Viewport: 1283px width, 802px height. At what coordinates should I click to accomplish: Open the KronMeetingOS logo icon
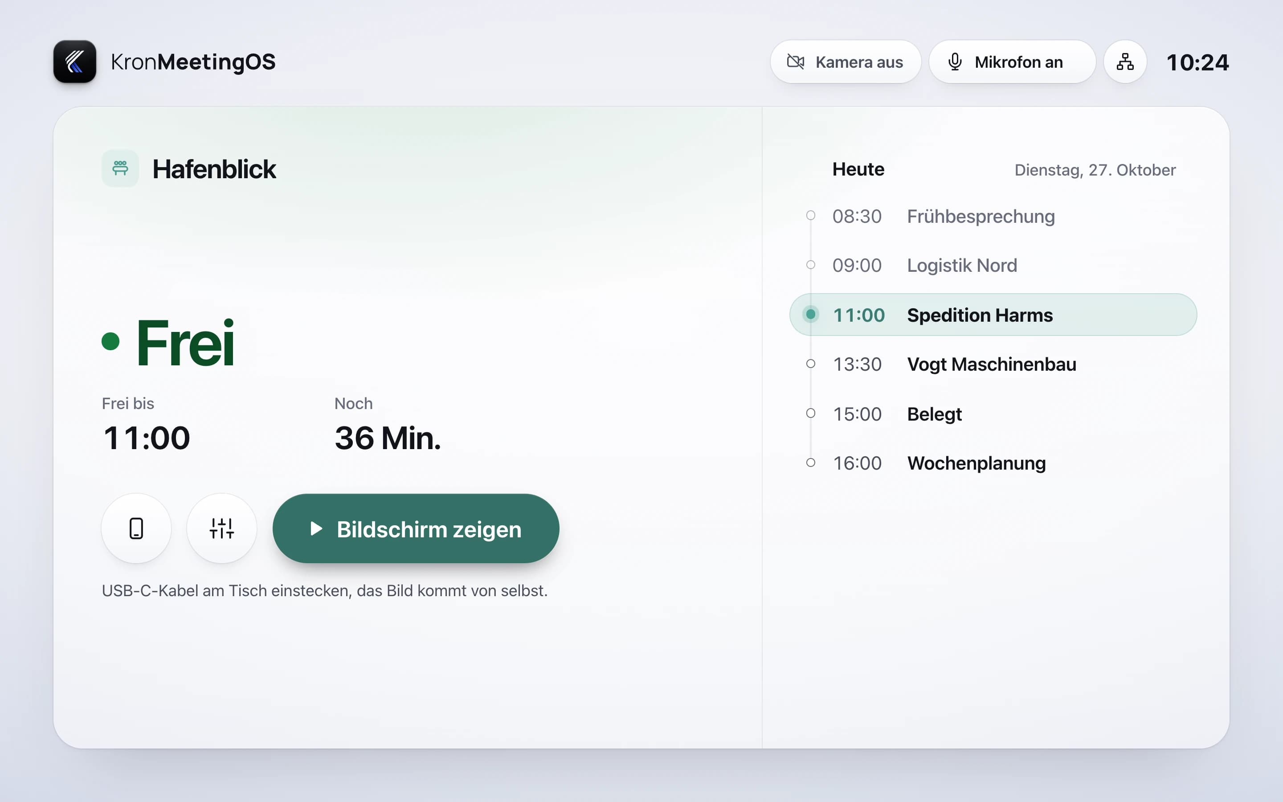(x=75, y=61)
